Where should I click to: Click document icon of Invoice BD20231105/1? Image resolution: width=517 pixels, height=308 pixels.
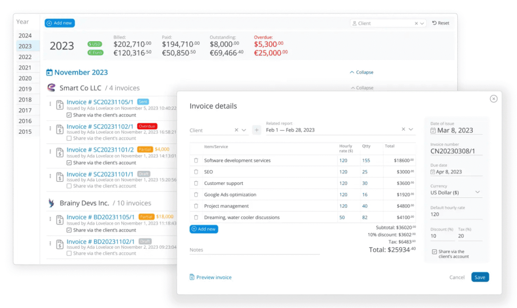click(60, 220)
